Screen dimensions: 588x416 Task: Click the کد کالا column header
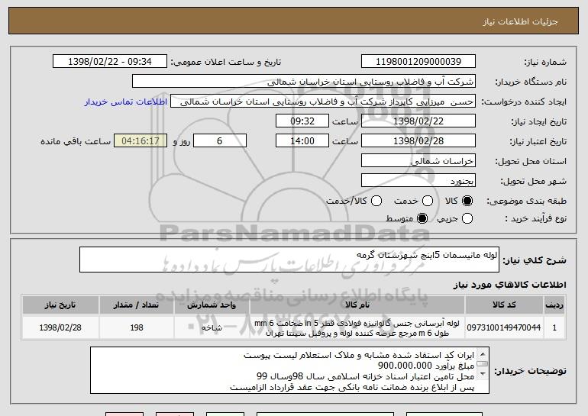point(504,305)
